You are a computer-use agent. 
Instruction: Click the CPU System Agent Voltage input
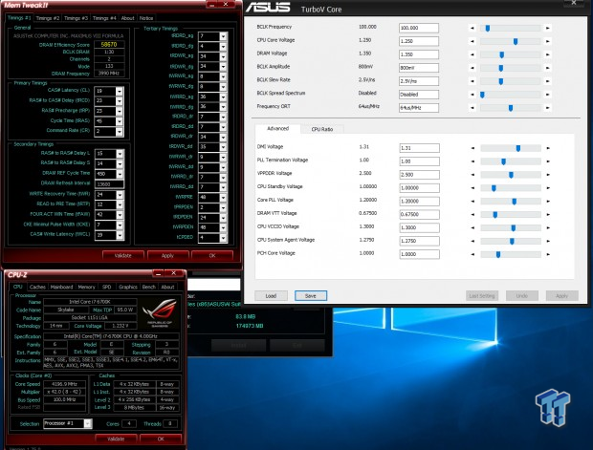click(x=420, y=241)
